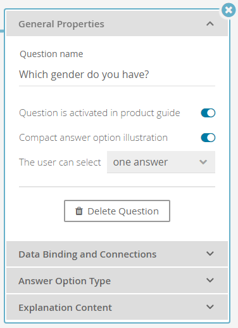Click the Explanation Content chevron arrow
Viewport: 238px width, 328px height.
(210, 307)
